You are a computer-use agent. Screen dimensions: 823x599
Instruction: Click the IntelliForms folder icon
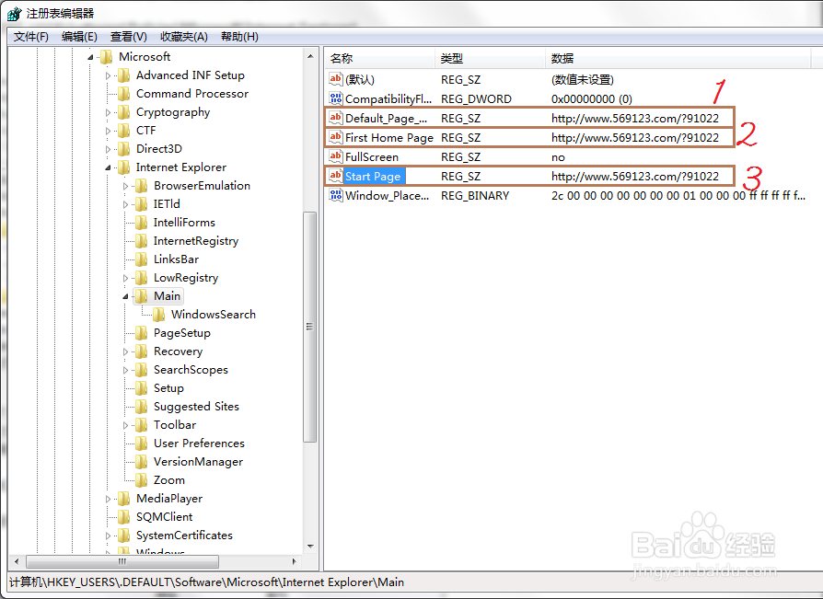click(x=141, y=223)
